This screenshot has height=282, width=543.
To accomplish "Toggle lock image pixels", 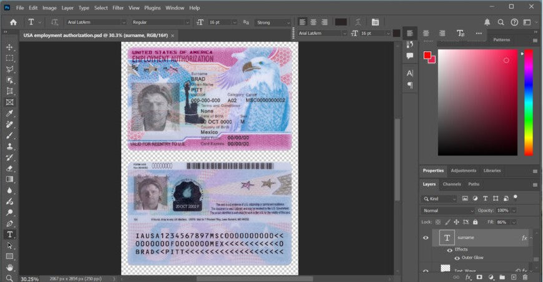I will (x=448, y=222).
